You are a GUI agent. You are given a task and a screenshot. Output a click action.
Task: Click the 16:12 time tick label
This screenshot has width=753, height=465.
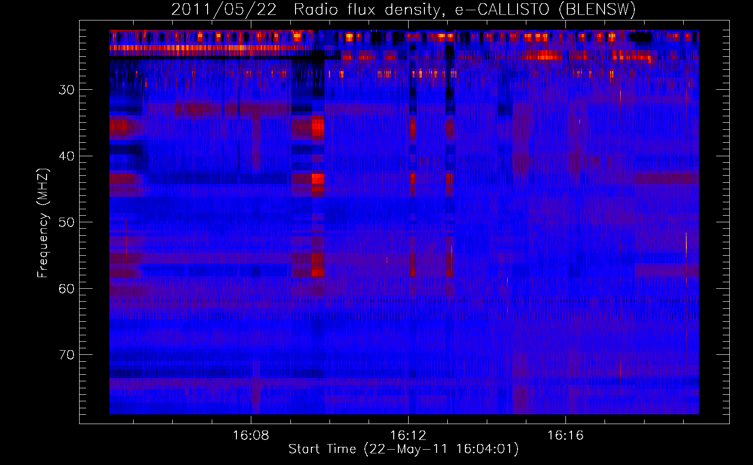point(408,436)
